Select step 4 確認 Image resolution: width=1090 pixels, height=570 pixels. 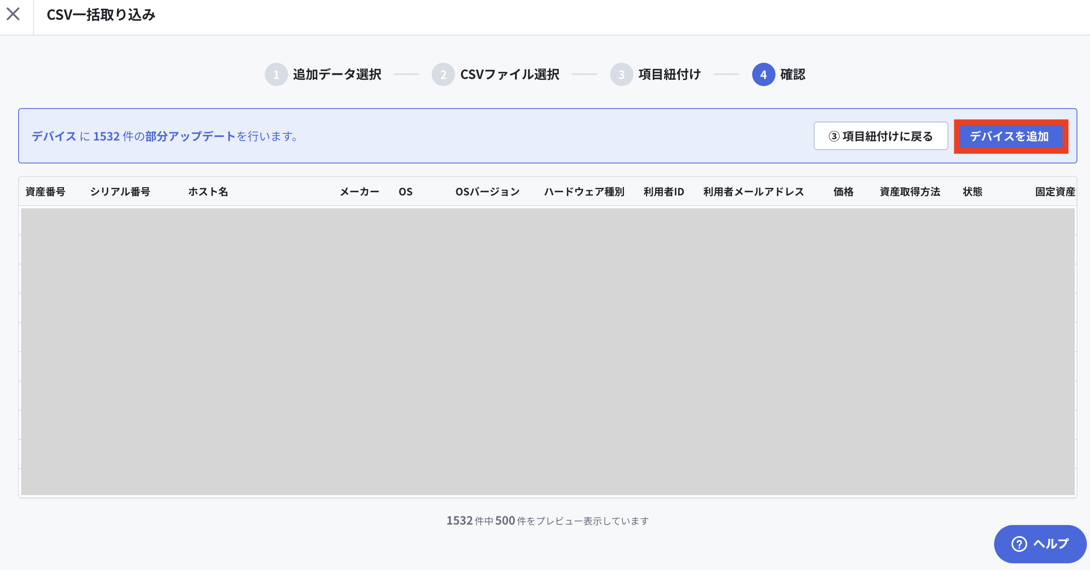coord(779,75)
